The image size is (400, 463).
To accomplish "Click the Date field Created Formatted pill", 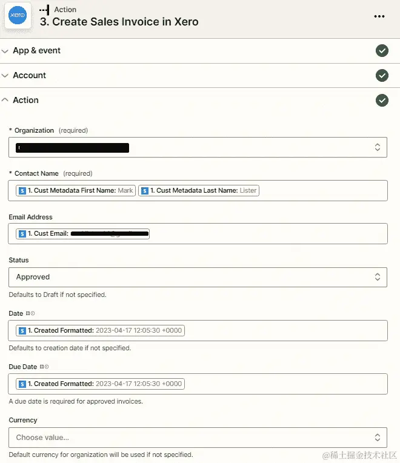I will (x=101, y=330).
